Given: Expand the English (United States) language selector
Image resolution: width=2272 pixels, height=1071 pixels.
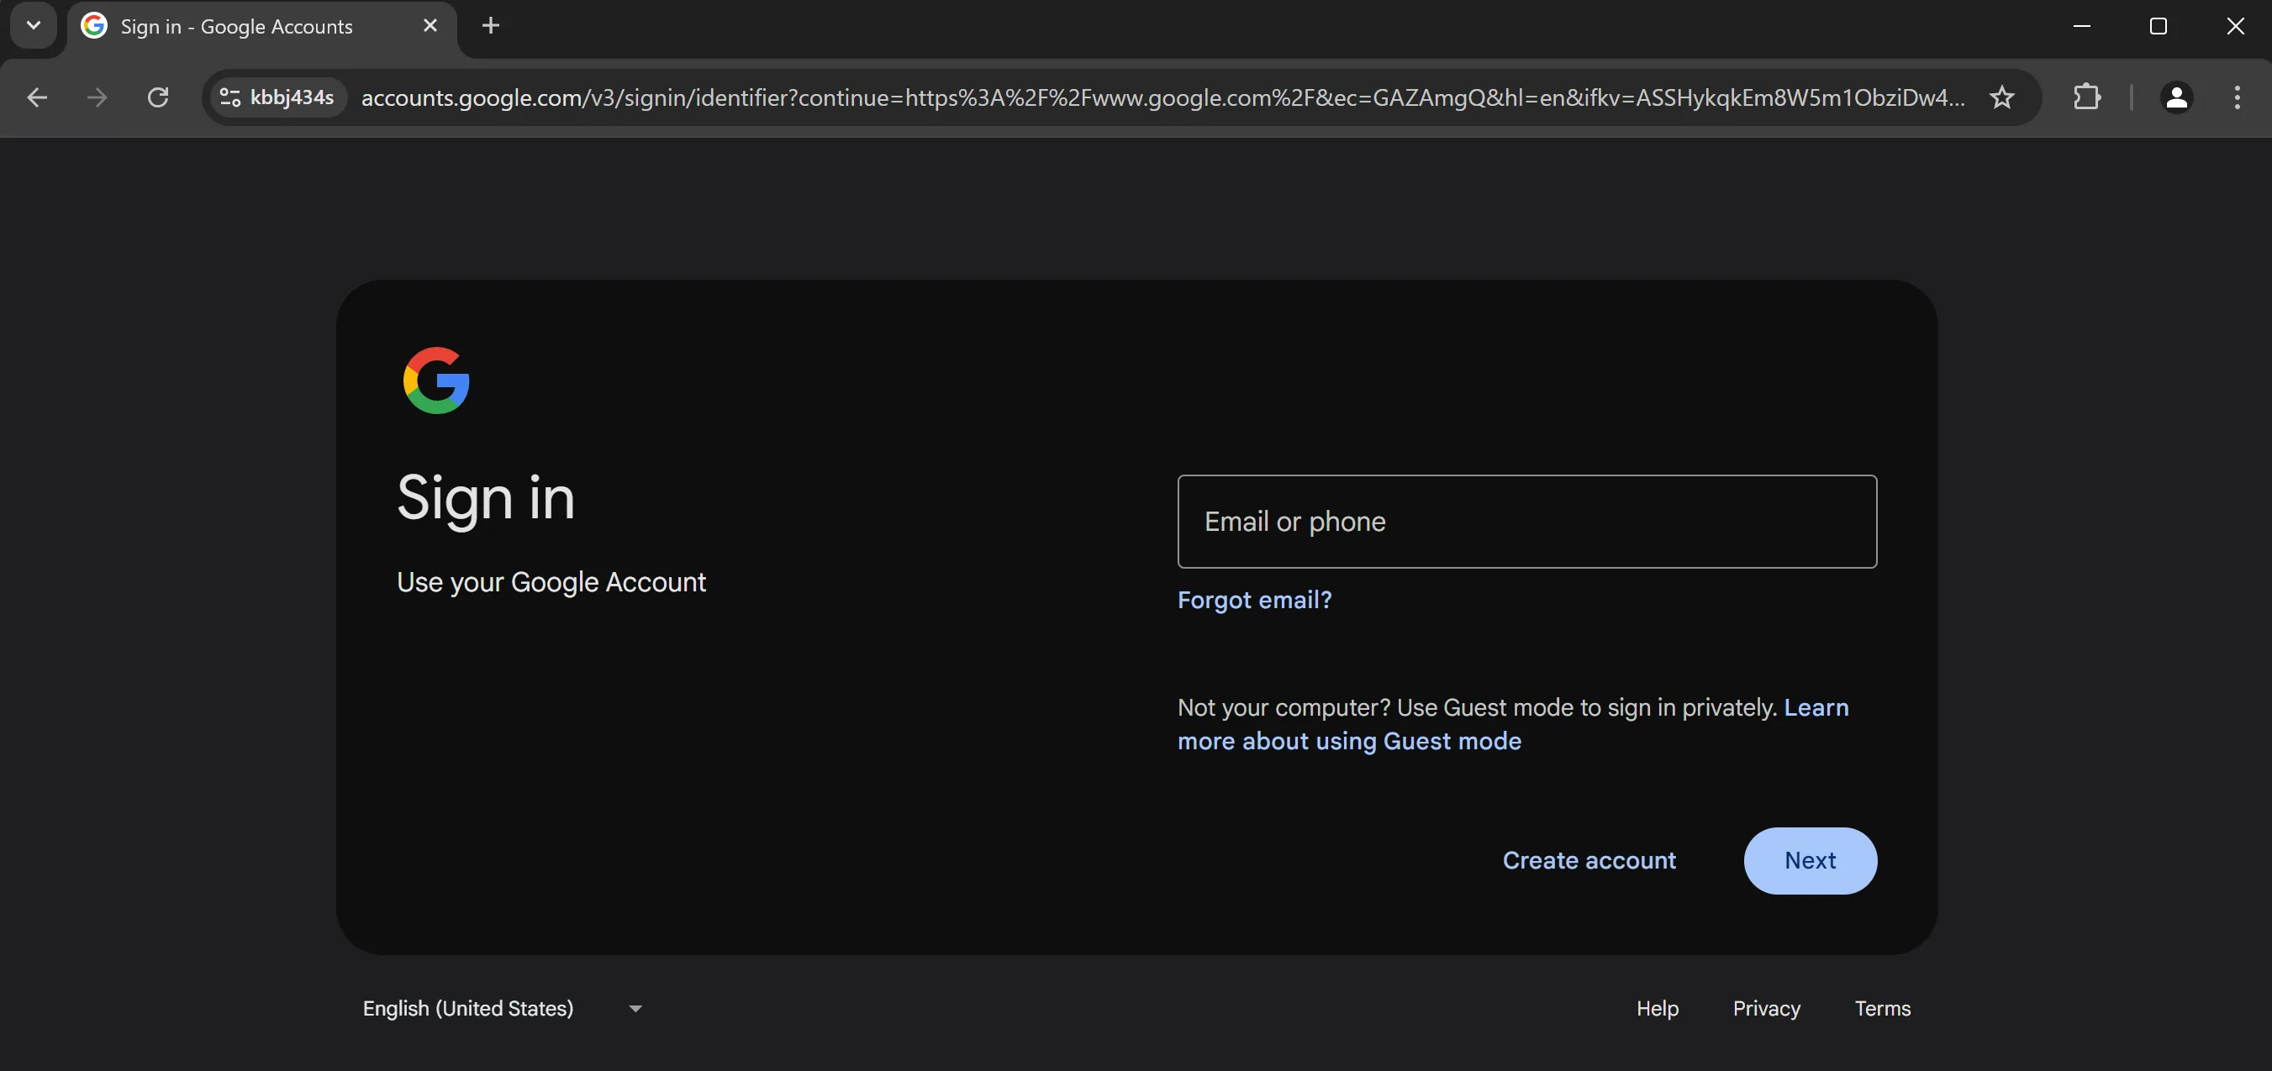Looking at the screenshot, I should coord(503,1008).
